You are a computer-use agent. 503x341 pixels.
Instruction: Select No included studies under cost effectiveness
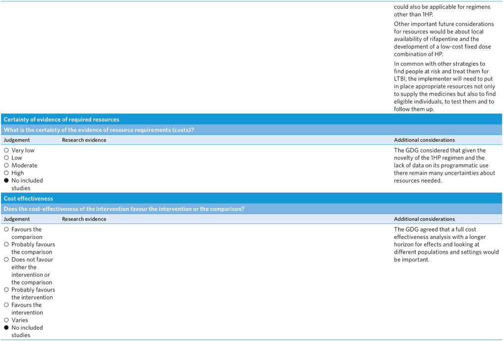click(5, 328)
